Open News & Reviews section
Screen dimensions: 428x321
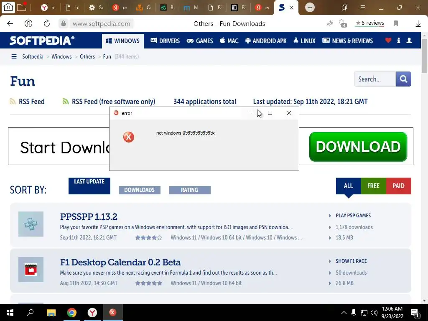[347, 41]
